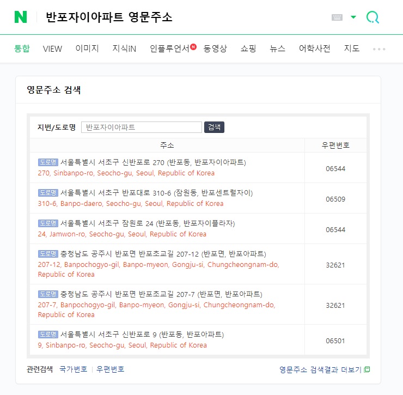Open the 우편번호 related search link
Screen dimensions: 403x395
pos(110,369)
